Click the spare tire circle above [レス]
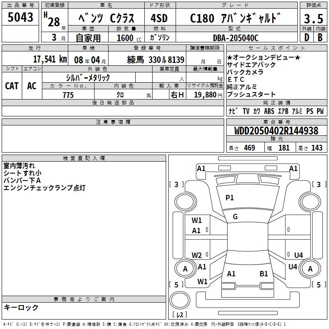The image size is (329, 329). click(x=180, y=300)
